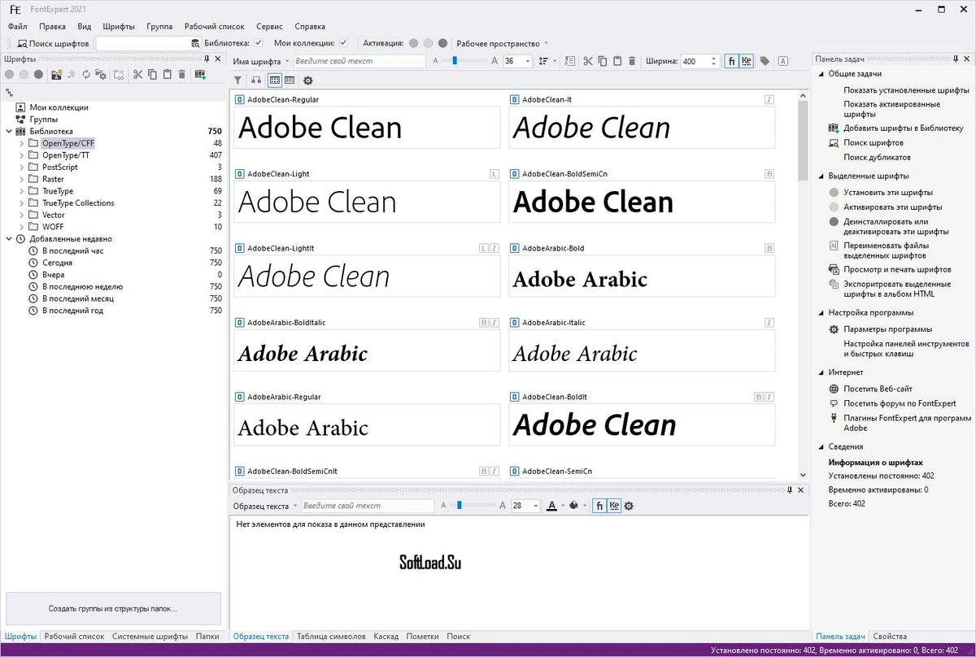
Task: Toggle the Библиотека checkbox
Action: pyautogui.click(x=259, y=43)
